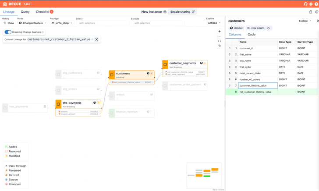Open the React Flow attribution link

coord(218,190)
